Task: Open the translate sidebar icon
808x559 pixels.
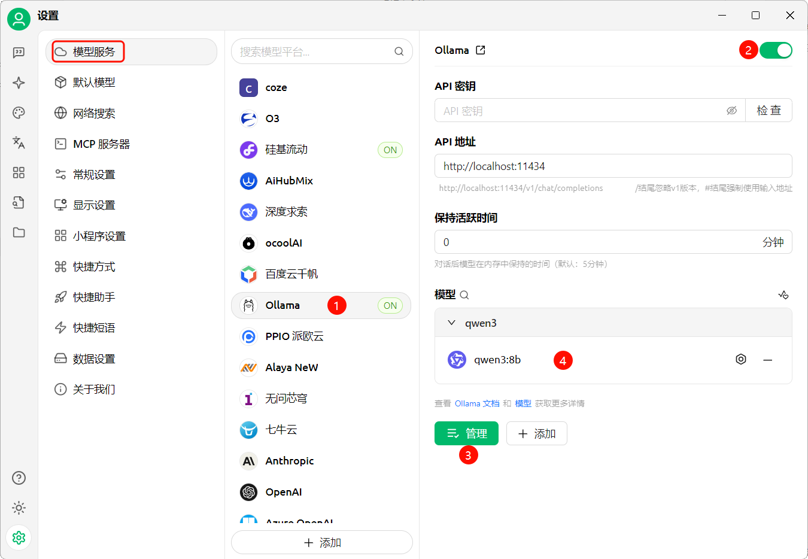Action: (19, 142)
